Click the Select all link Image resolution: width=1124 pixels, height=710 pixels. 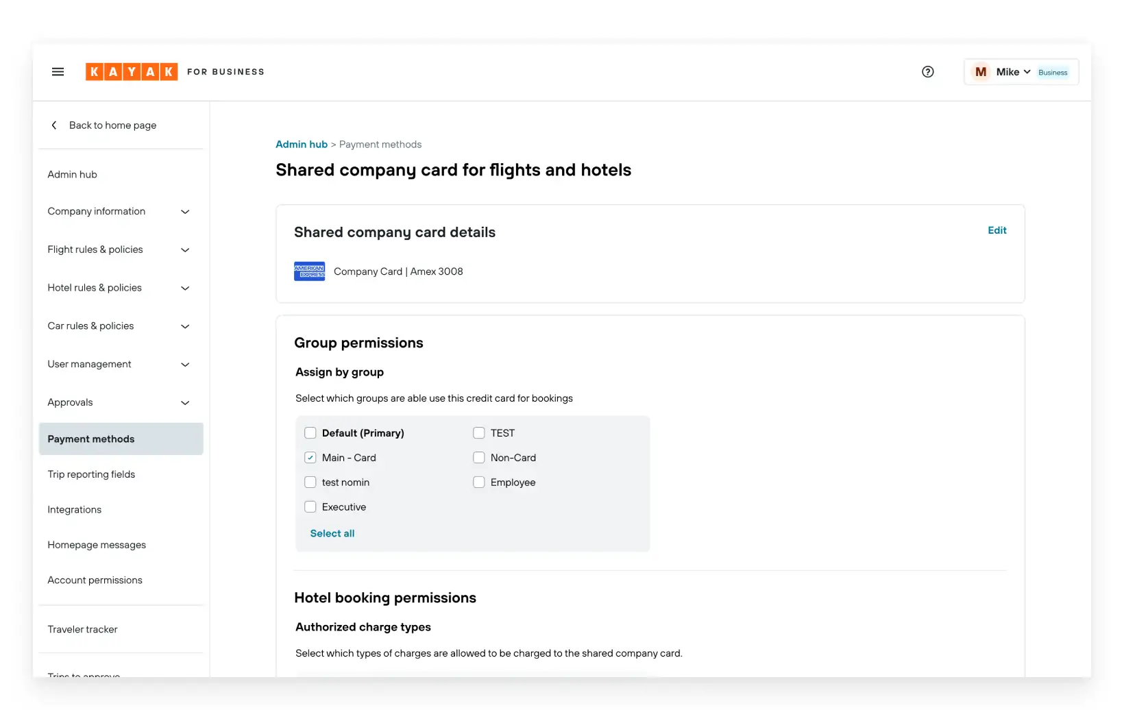[x=332, y=533]
